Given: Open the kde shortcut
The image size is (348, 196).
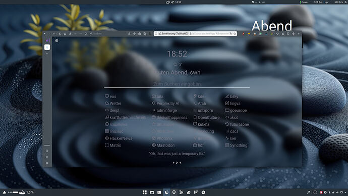Looking at the screenshot, I should (x=199, y=96).
